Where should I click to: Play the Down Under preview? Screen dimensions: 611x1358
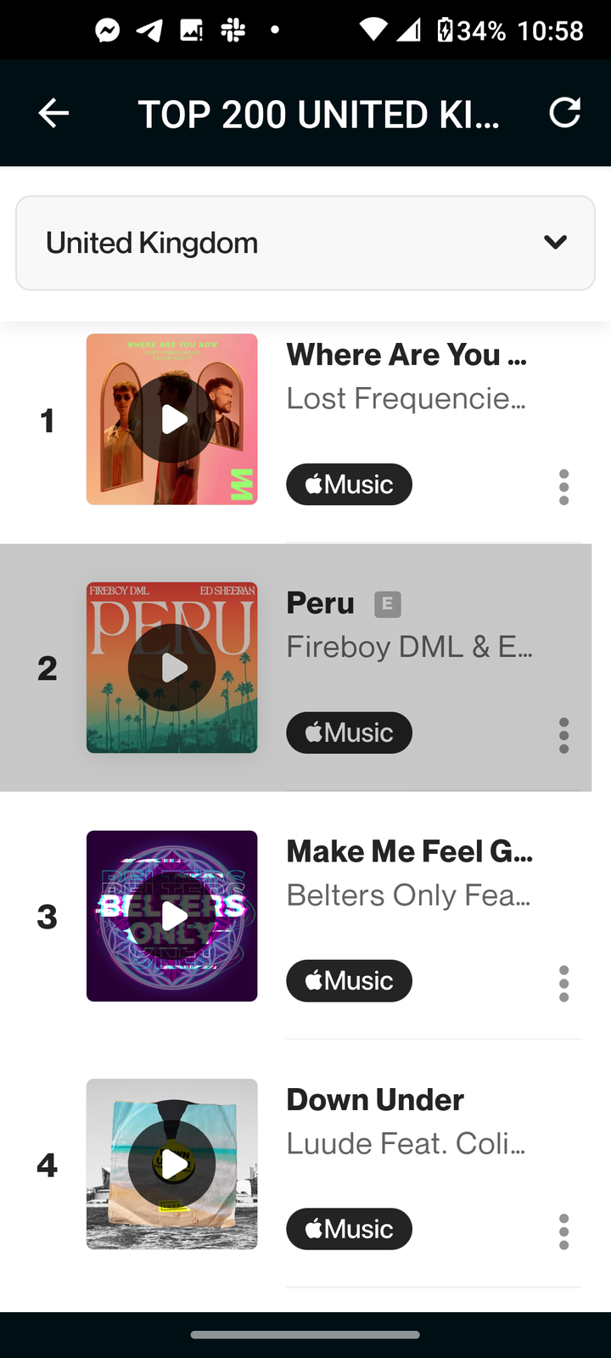[x=172, y=1164]
